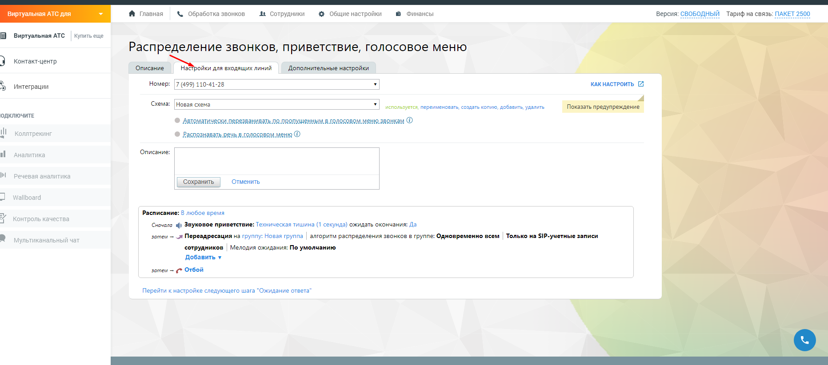Open the floating blue phone call button
Image resolution: width=828 pixels, height=365 pixels.
click(x=804, y=340)
